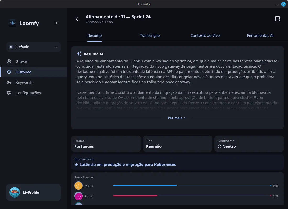Viewport: 288px width, 209px height.
Task: Click the participant name Maria
Action: pyautogui.click(x=89, y=186)
